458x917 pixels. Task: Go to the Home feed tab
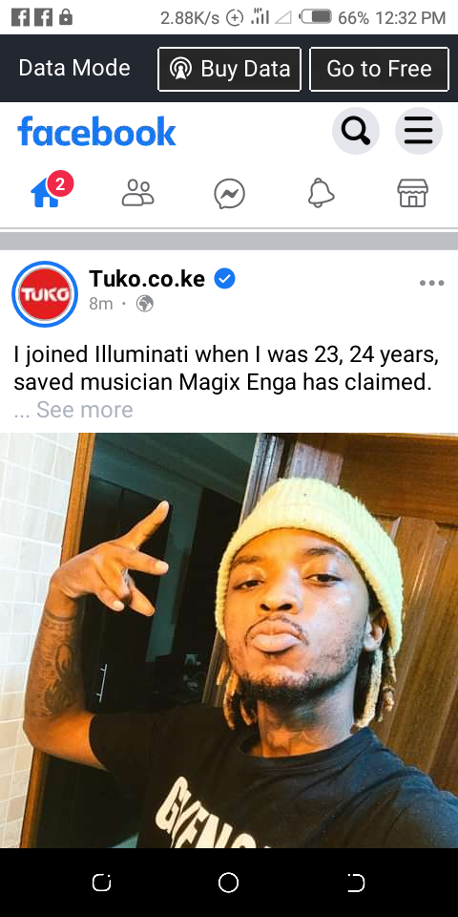(x=46, y=194)
